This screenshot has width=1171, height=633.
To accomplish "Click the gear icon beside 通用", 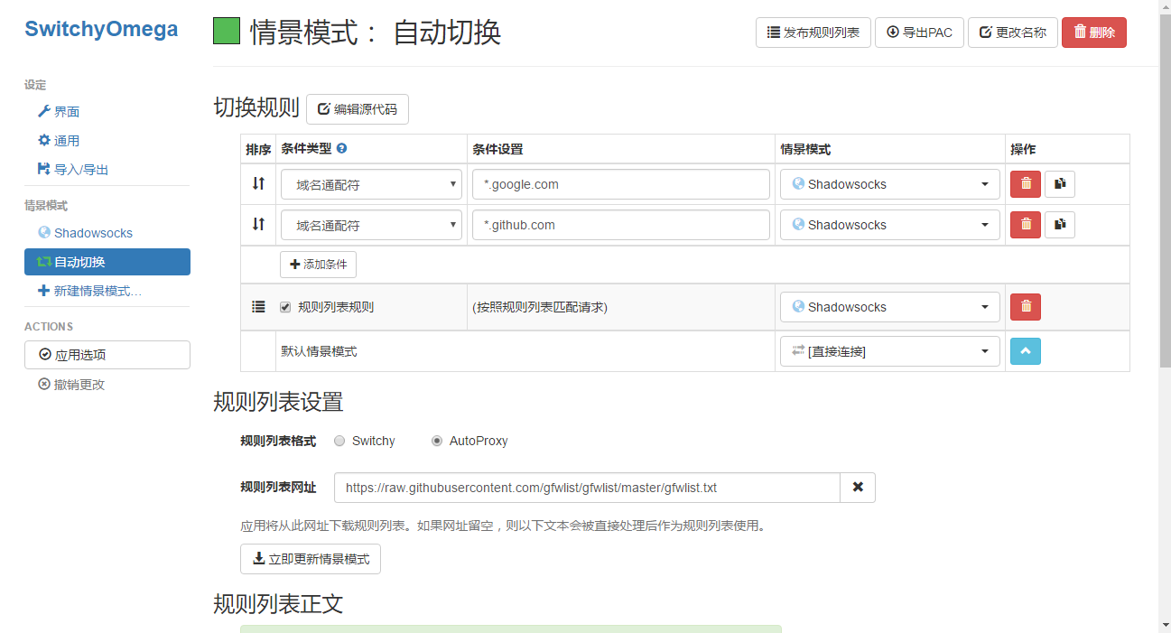I will [44, 140].
